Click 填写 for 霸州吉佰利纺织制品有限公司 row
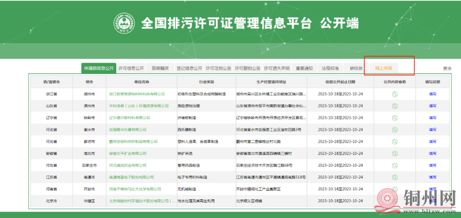 coord(432,142)
